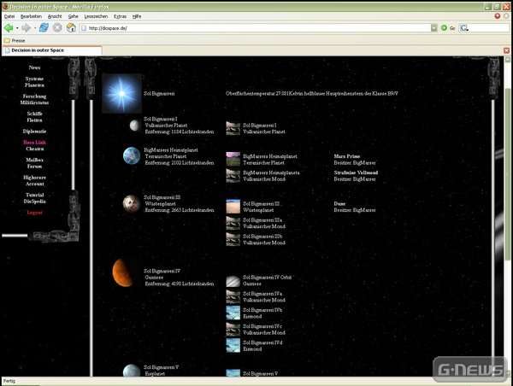Open thumbnail of moon IVa Vulkanischer Mond

233,297
